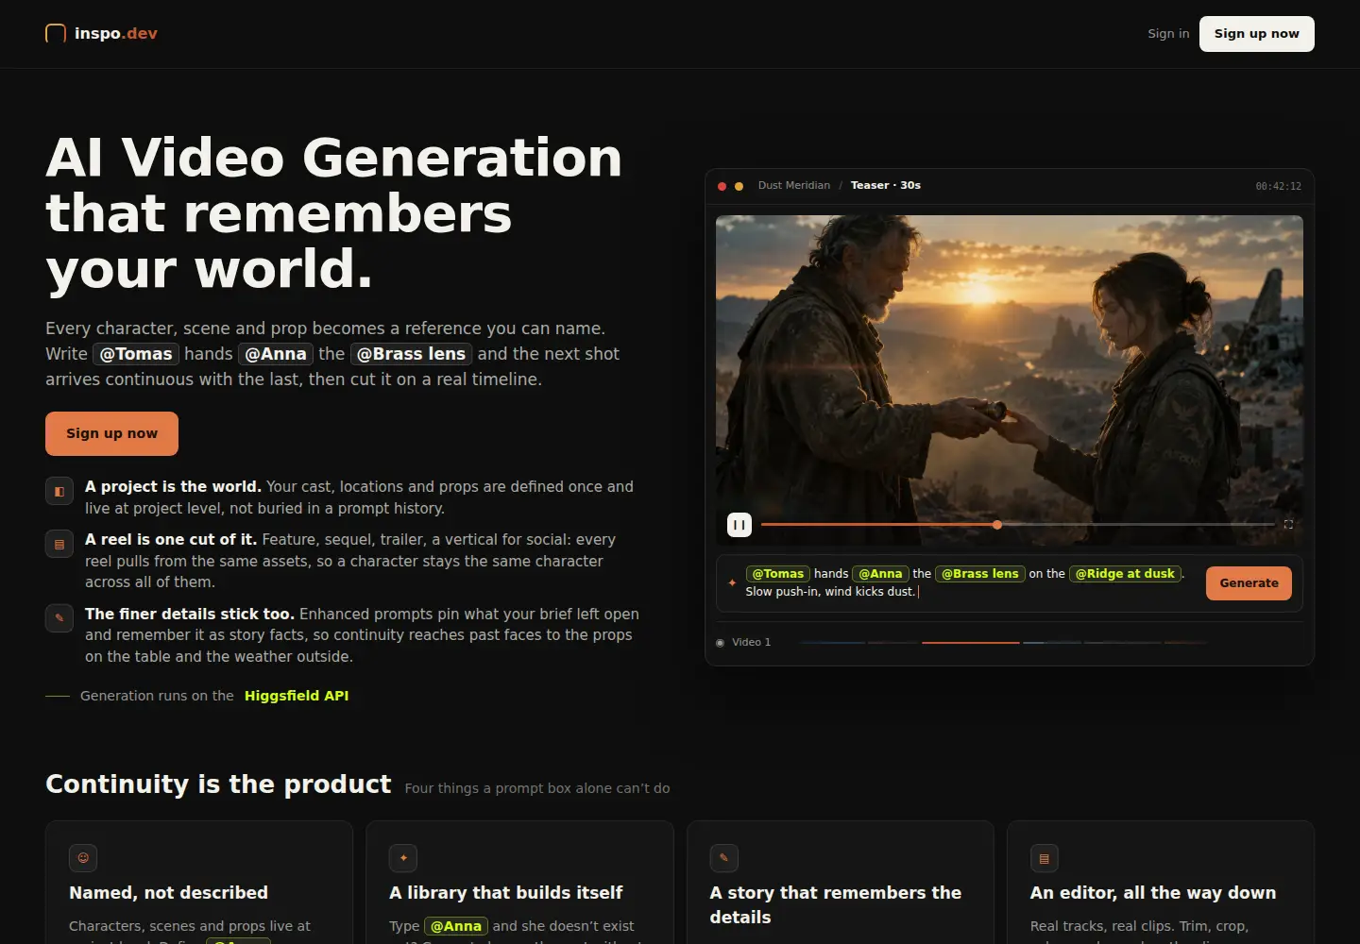Click the hero paragraph @Anna chip
1360x944 pixels.
(x=276, y=354)
